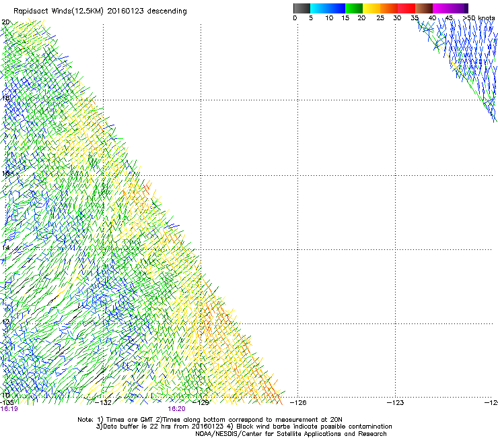Click the green 15-20 knots legend segment
The width and height of the screenshot is (498, 438).
point(354,8)
